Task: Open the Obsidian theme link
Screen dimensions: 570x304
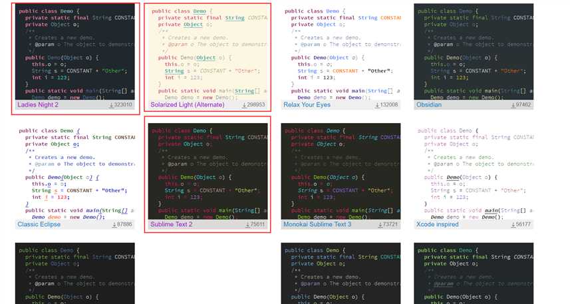Action: 429,104
